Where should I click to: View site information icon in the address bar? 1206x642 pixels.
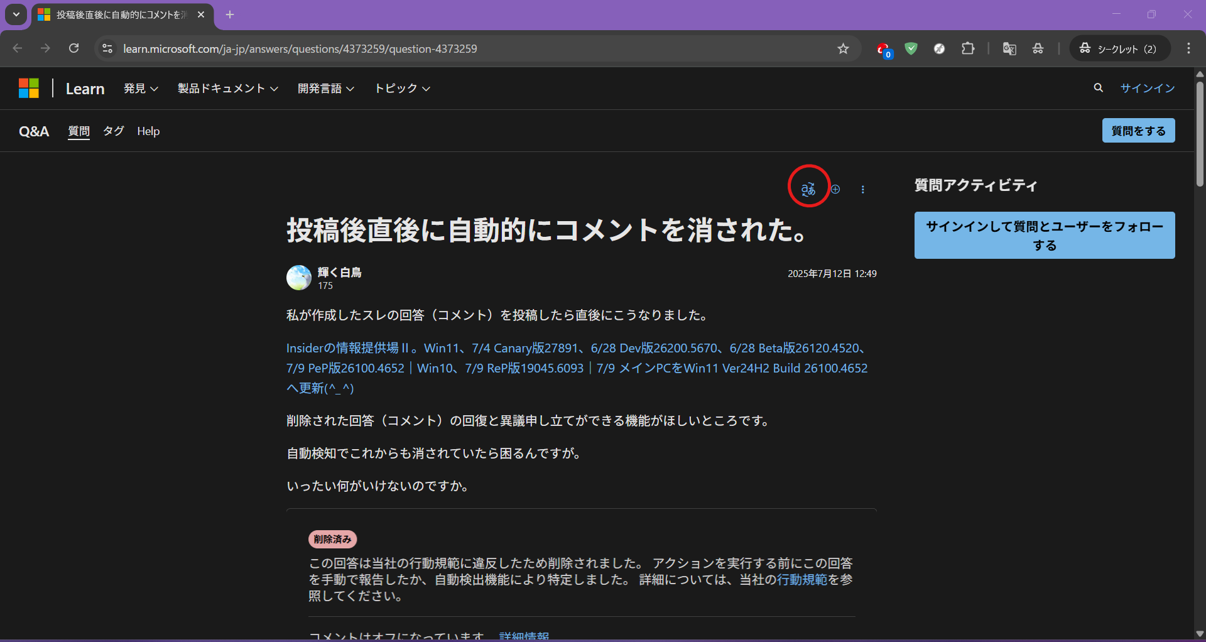pos(107,48)
